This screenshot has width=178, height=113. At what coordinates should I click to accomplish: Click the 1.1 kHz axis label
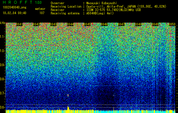[2, 37]
